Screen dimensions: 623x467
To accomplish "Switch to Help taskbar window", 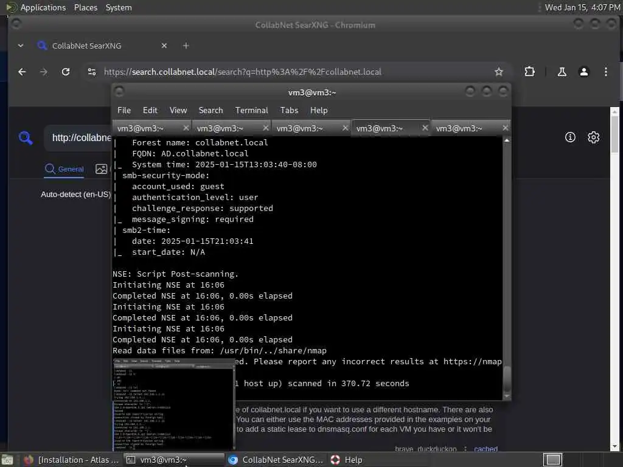I will [x=346, y=460].
